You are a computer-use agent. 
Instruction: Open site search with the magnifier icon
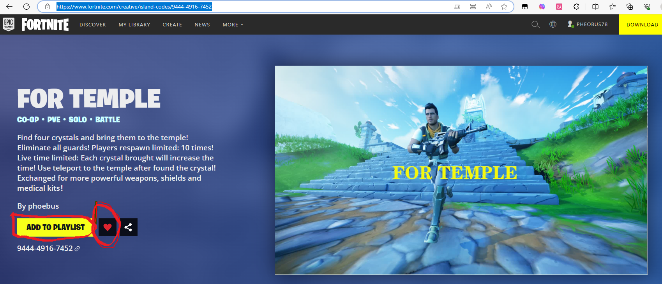pos(536,24)
